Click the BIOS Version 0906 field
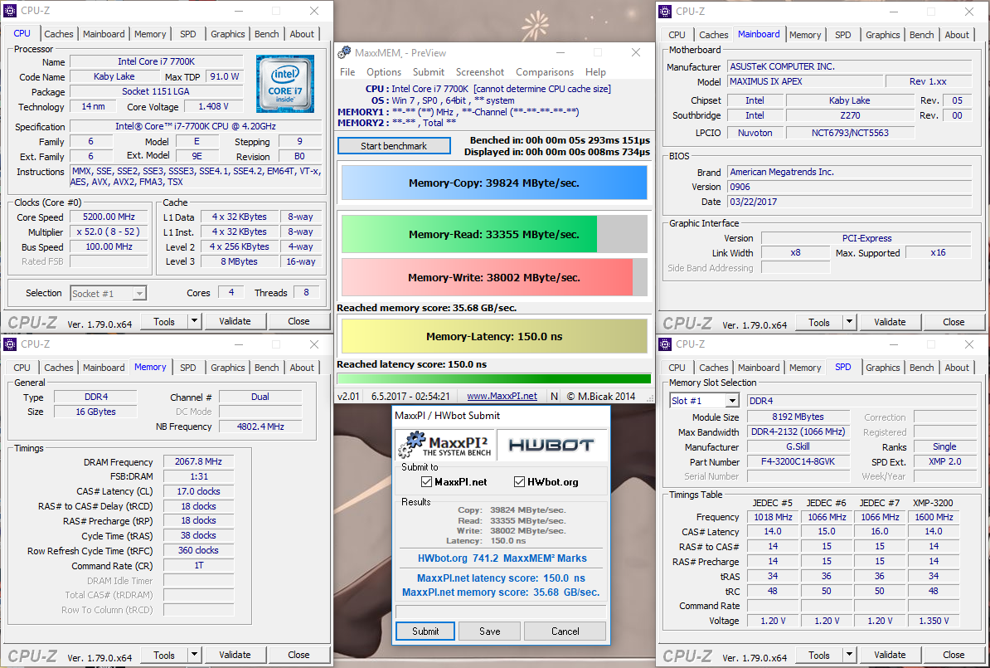This screenshot has height=668, width=990. (x=850, y=187)
